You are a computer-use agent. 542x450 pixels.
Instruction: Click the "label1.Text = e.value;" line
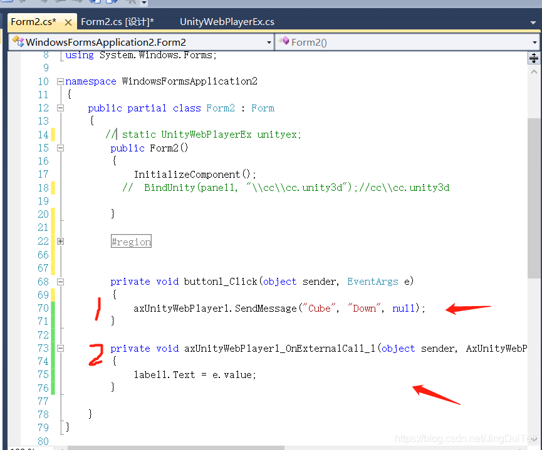(x=195, y=375)
